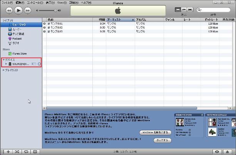The height and width of the screenshot is (155, 236).
Task: Click the enable MiniStore button
Action: pos(155,132)
